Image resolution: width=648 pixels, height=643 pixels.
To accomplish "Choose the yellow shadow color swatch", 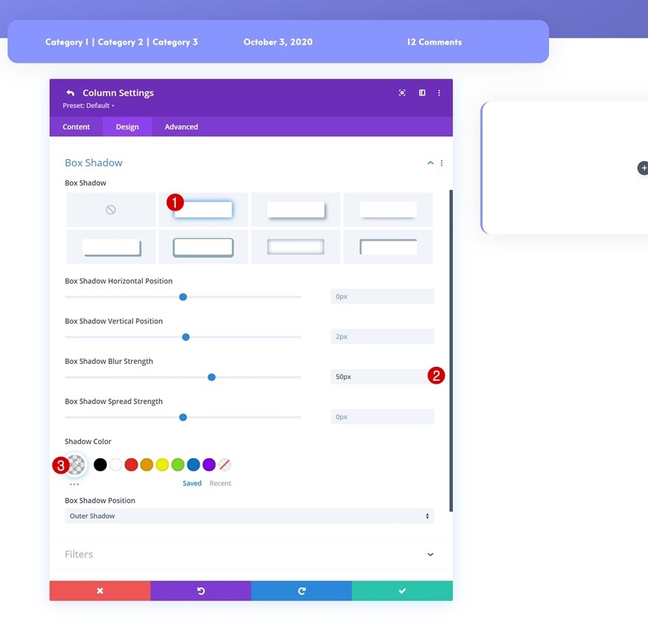I will click(163, 465).
